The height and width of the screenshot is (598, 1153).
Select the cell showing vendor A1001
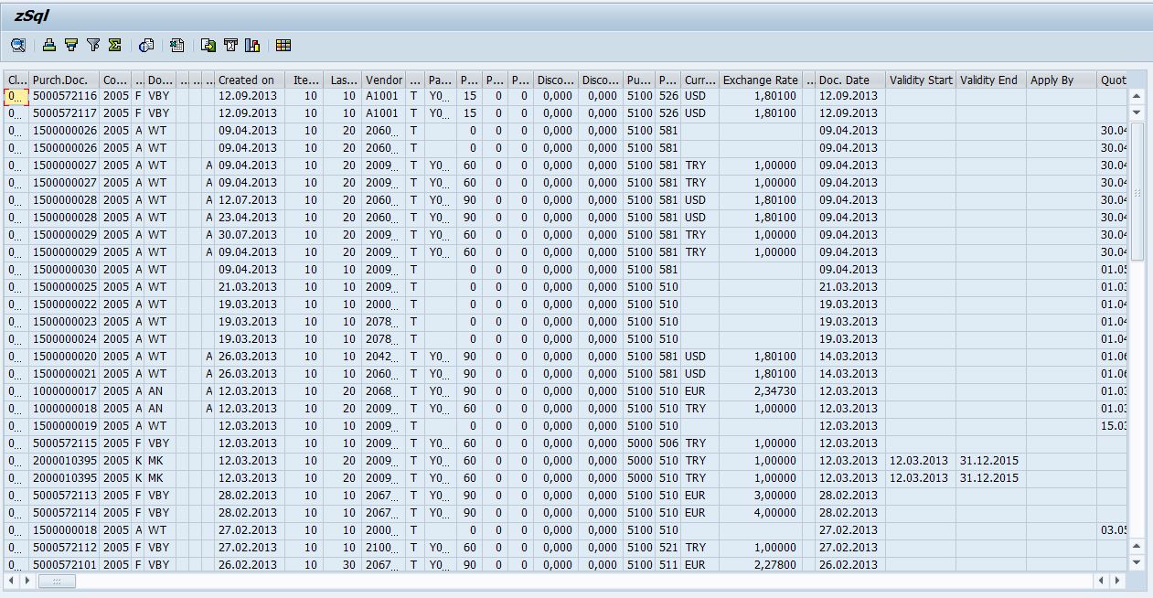(x=384, y=96)
